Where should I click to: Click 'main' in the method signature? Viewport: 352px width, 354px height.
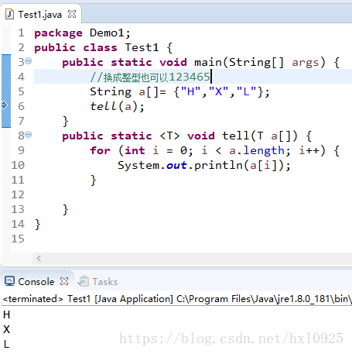208,62
